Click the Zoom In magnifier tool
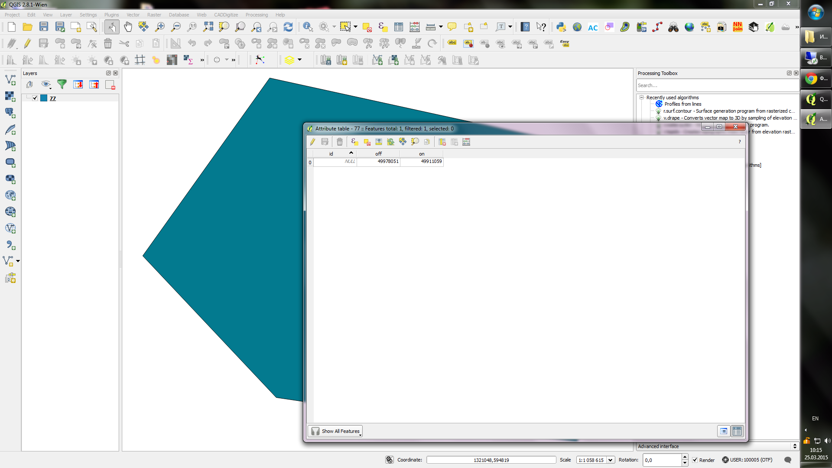The width and height of the screenshot is (832, 468). (x=160, y=27)
